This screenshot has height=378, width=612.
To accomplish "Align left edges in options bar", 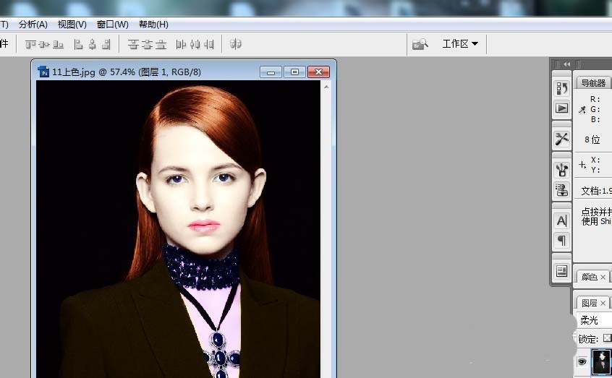I will (78, 45).
